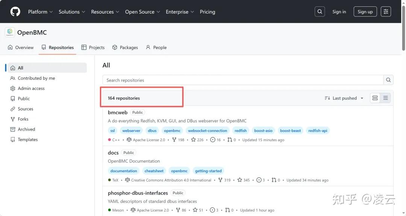
Task: Open the search magnifier in header
Action: pos(320,12)
